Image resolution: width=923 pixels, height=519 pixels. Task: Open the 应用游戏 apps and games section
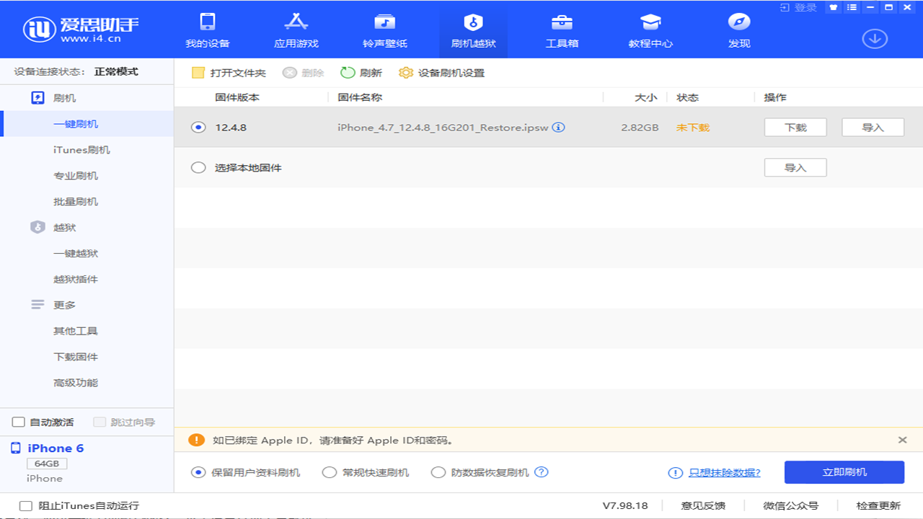click(x=296, y=30)
